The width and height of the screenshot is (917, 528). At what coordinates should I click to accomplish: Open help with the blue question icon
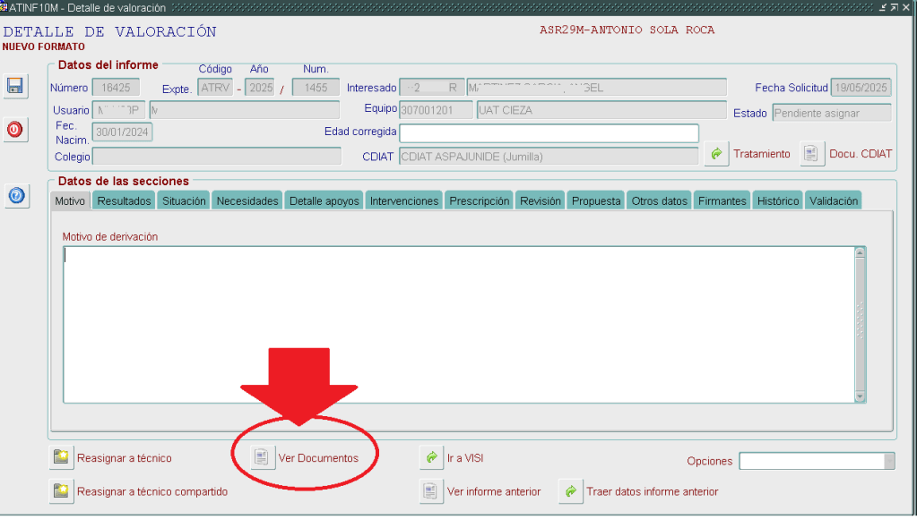(14, 196)
